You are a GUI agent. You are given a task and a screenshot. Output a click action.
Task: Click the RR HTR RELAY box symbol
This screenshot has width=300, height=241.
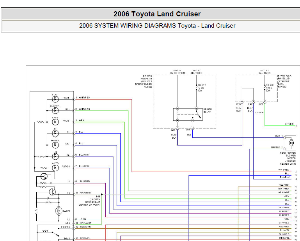point(188,114)
